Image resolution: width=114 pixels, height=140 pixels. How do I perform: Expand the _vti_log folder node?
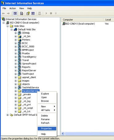tap(16, 101)
